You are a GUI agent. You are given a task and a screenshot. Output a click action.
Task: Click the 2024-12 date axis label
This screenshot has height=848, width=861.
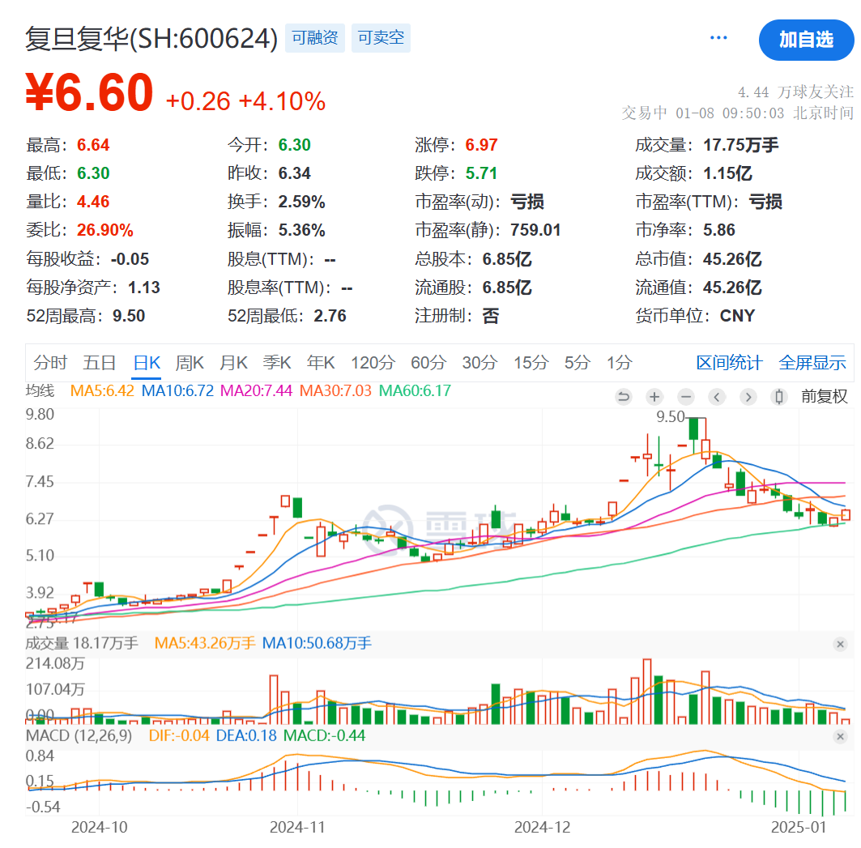[542, 827]
